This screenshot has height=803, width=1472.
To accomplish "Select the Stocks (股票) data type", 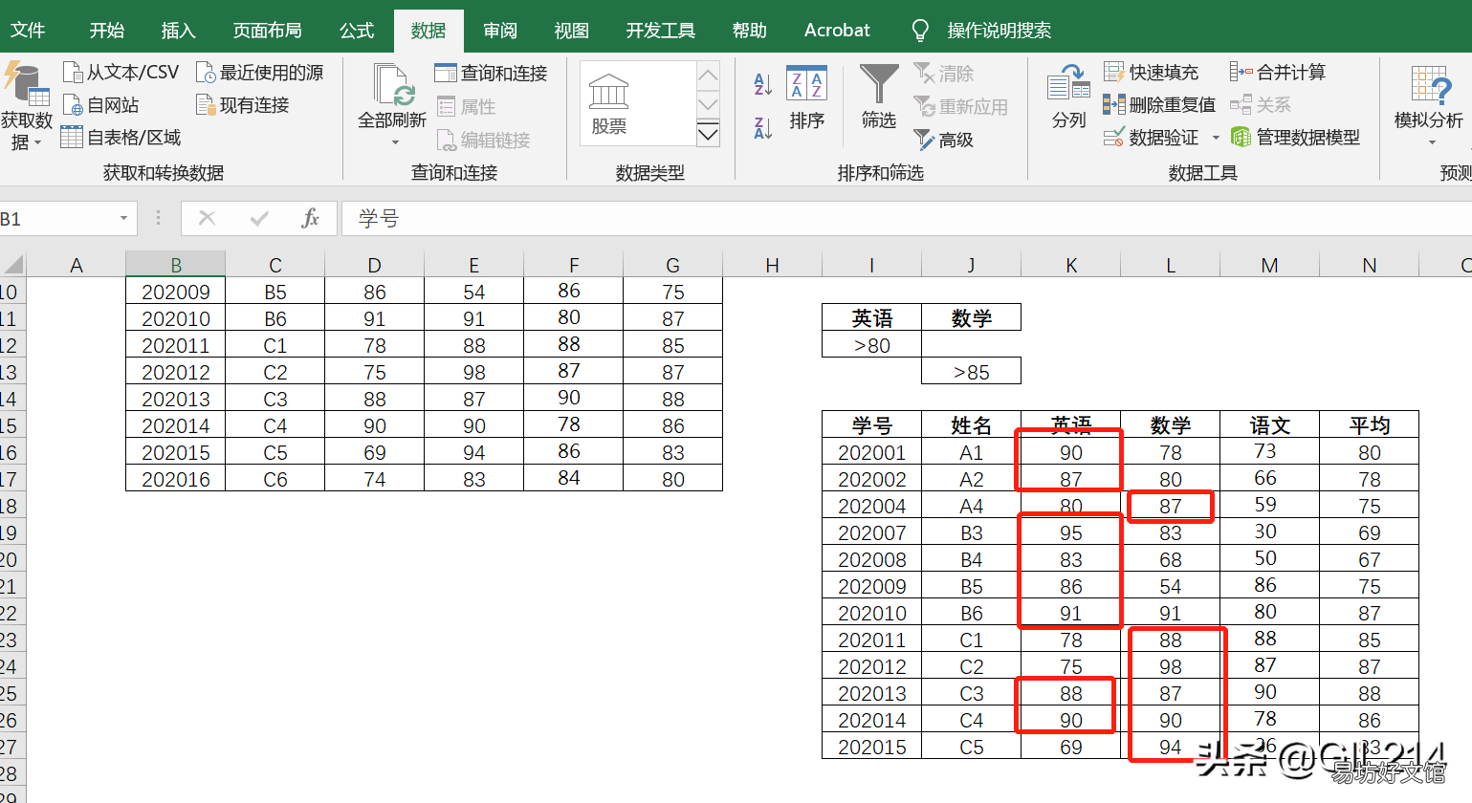I will (x=609, y=103).
